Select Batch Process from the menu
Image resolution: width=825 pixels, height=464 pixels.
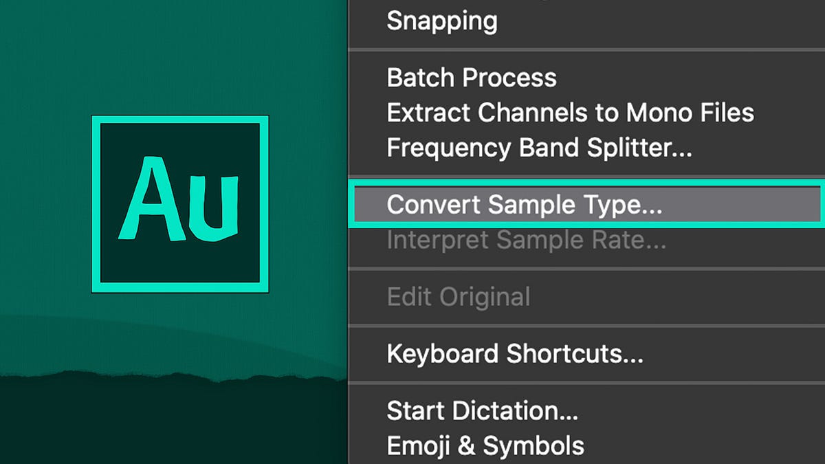(472, 78)
